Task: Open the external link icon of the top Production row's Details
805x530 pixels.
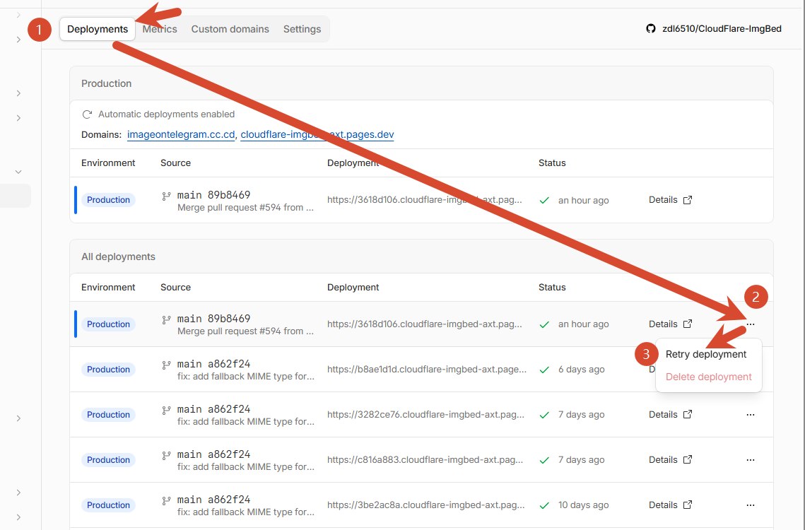Action: [x=688, y=200]
